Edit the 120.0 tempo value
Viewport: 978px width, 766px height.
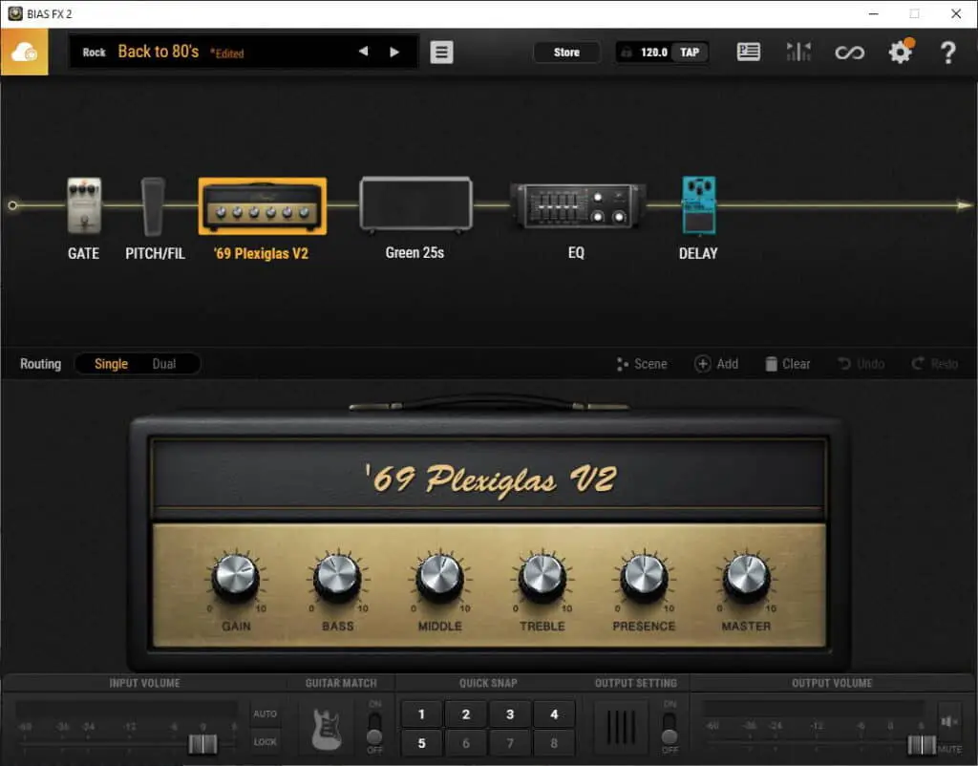pyautogui.click(x=653, y=53)
